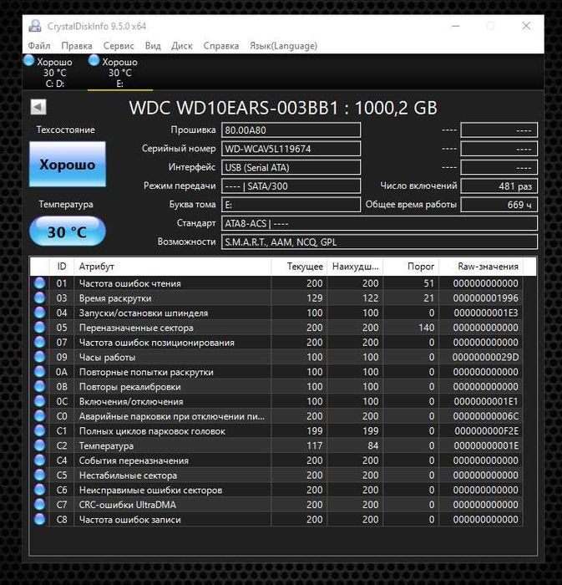562x585 pixels.
Task: Click the 30 °C temperature button
Action: (68, 231)
